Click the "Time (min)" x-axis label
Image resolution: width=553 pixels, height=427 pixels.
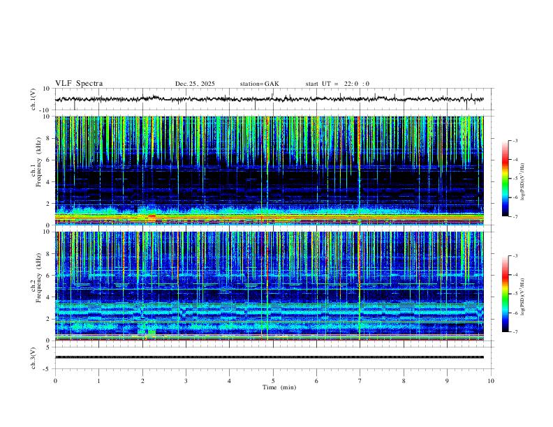tap(279, 387)
